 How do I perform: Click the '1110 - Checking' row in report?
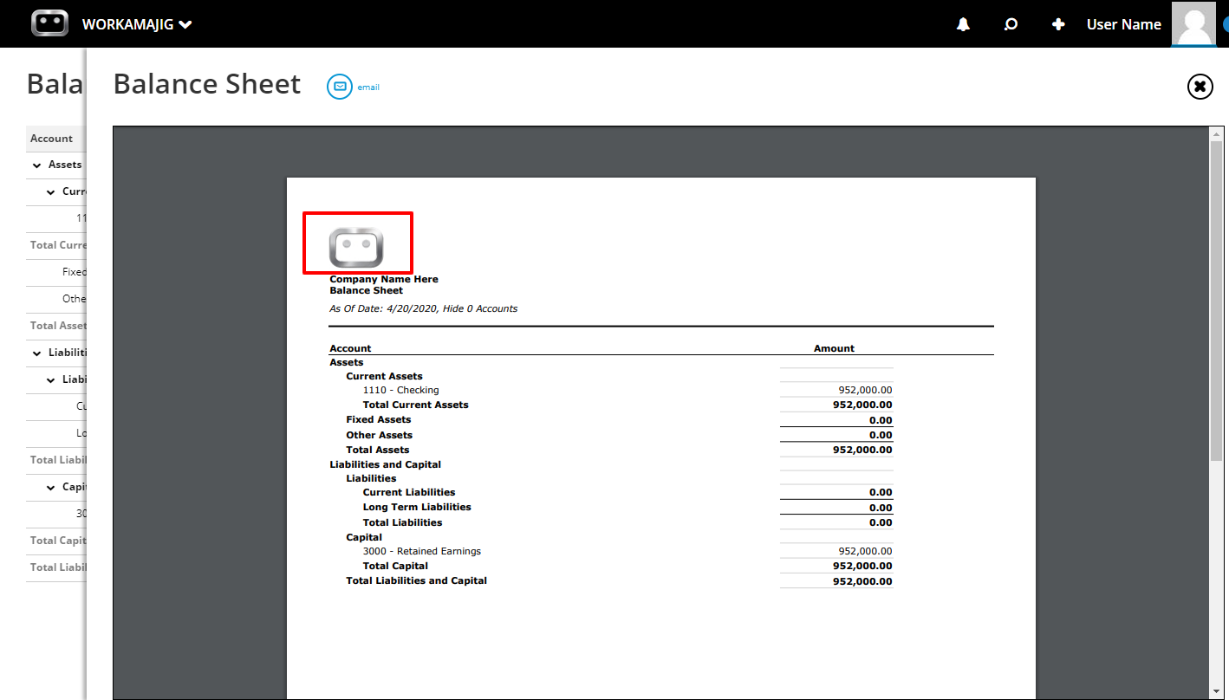click(611, 390)
